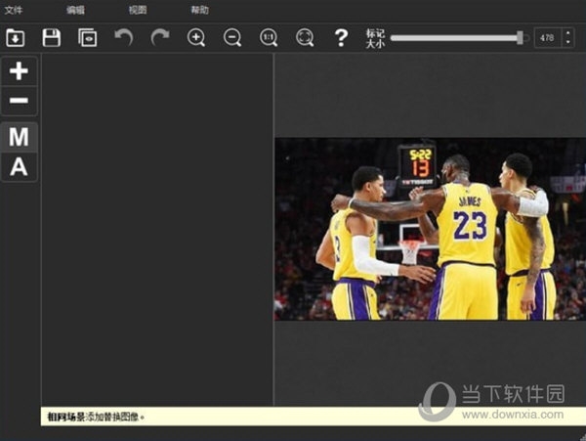The width and height of the screenshot is (586, 441).
Task: Open help with the question mark icon
Action: (341, 38)
